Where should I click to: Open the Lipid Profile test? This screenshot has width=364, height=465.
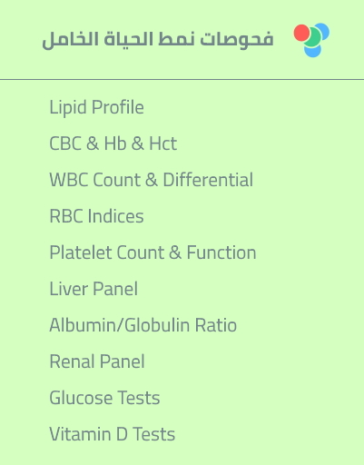pos(96,107)
